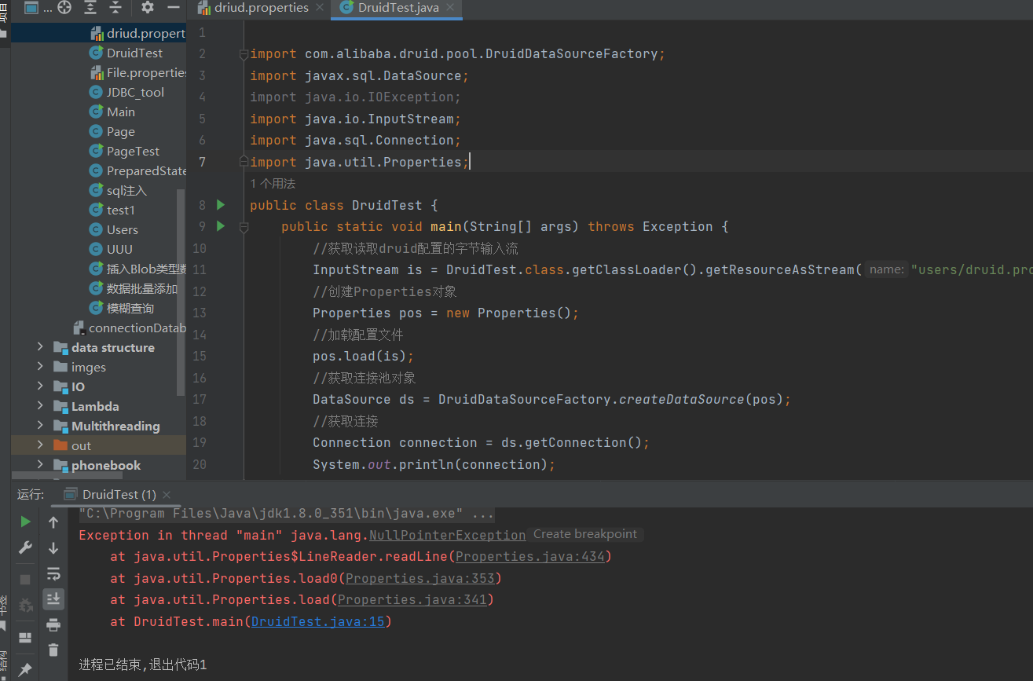1033x681 pixels.
Task: Select File.properties in project tree
Action: click(x=137, y=72)
